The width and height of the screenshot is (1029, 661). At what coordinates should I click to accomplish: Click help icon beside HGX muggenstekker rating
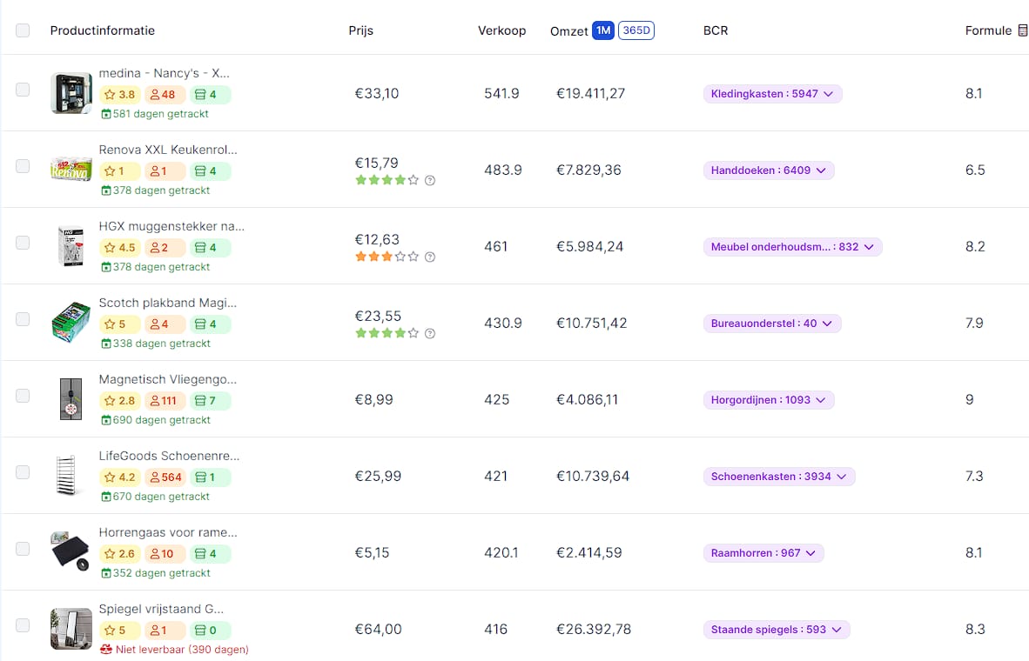[x=430, y=257]
